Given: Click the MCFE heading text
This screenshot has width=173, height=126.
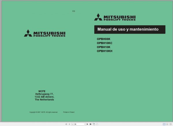Looking at the screenshot, I should tap(42, 91).
